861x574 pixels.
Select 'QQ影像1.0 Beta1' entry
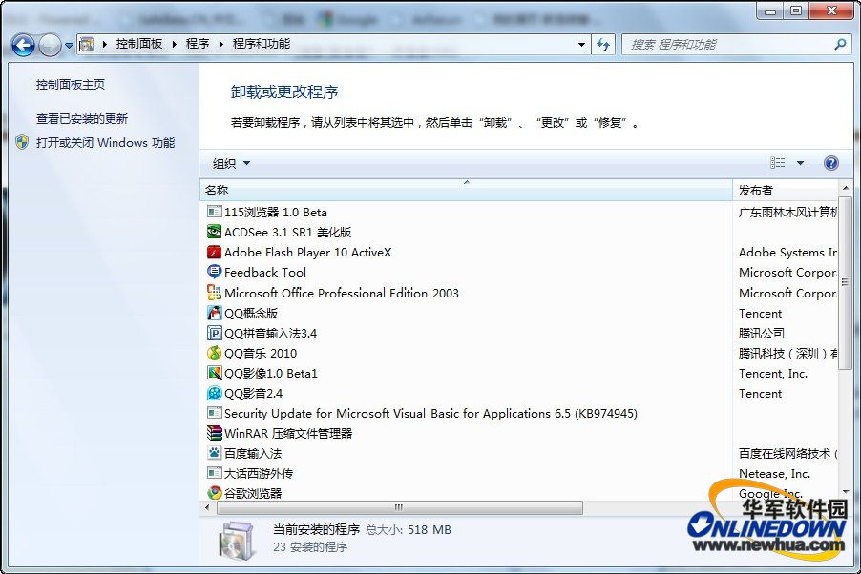271,374
